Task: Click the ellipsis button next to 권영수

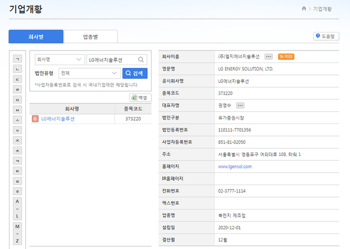Action: pyautogui.click(x=240, y=105)
